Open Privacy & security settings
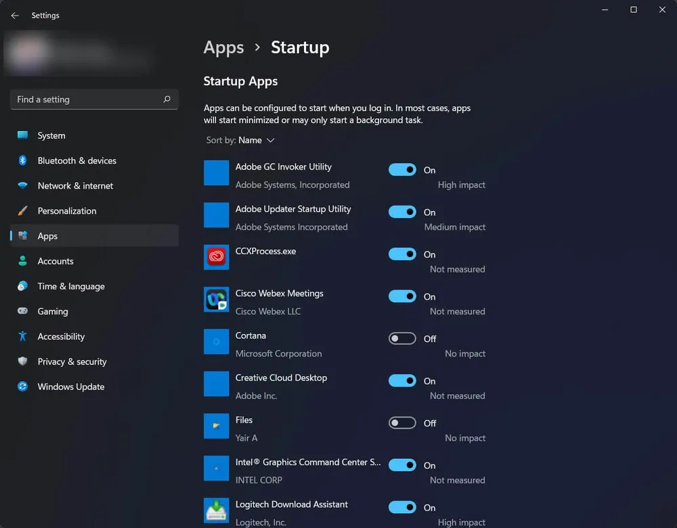 coord(72,362)
